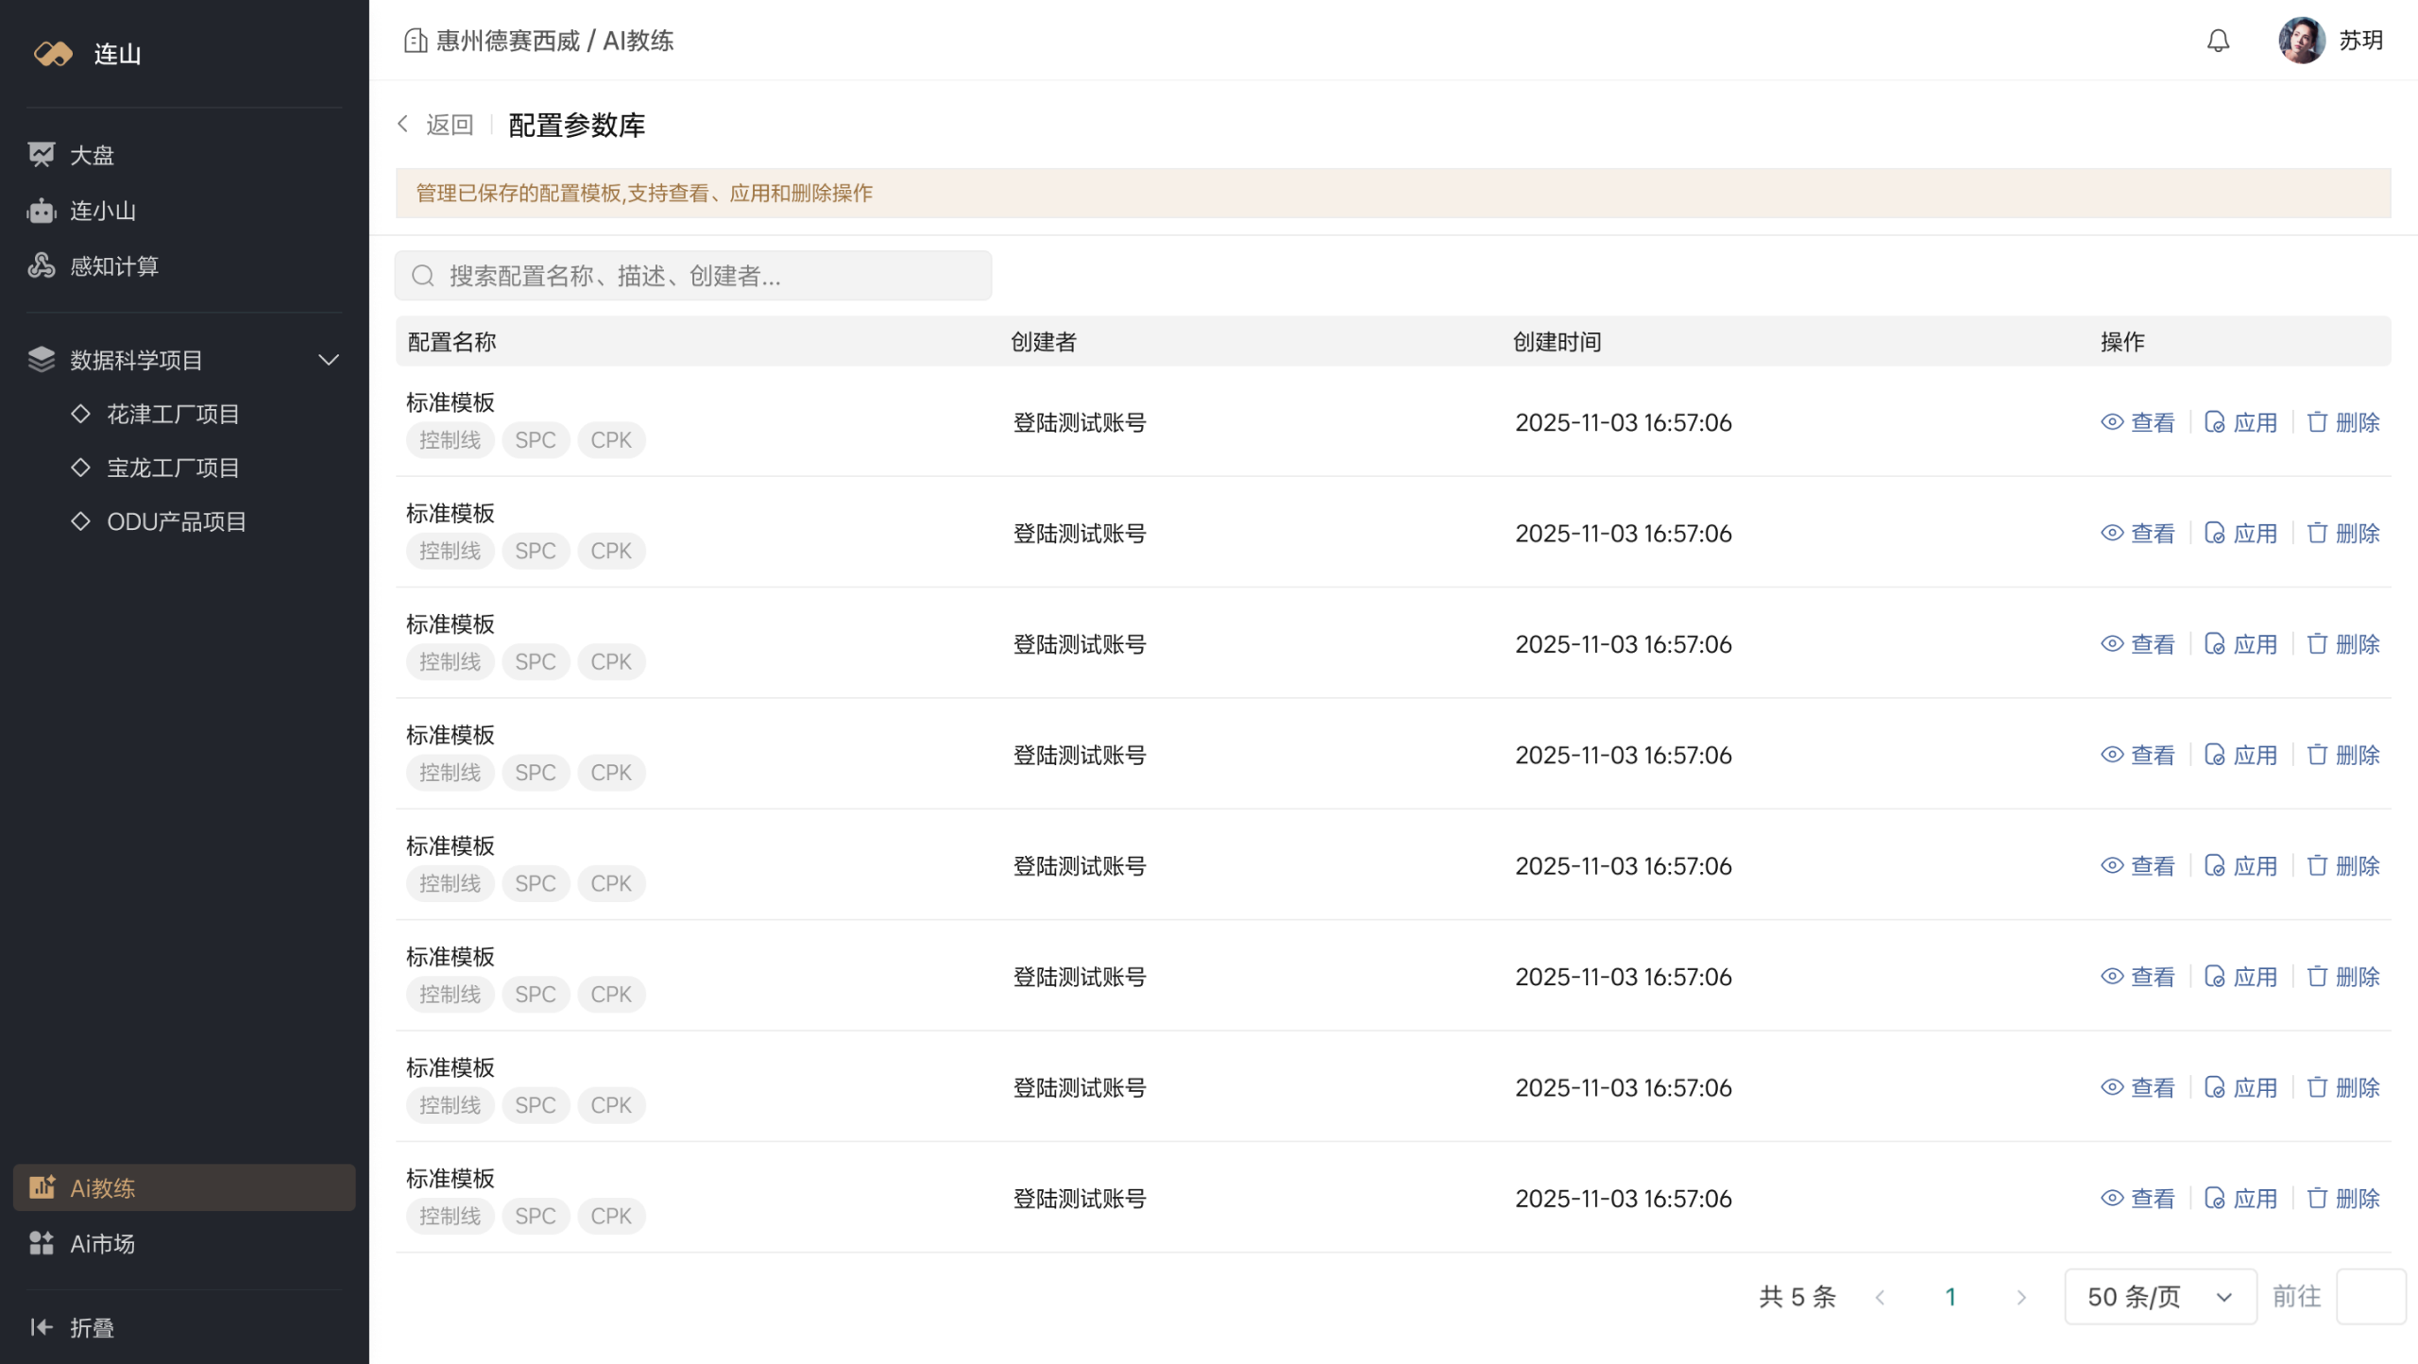Image resolution: width=2418 pixels, height=1364 pixels.
Task: Open the 连小山 robot assistant
Action: point(81,211)
